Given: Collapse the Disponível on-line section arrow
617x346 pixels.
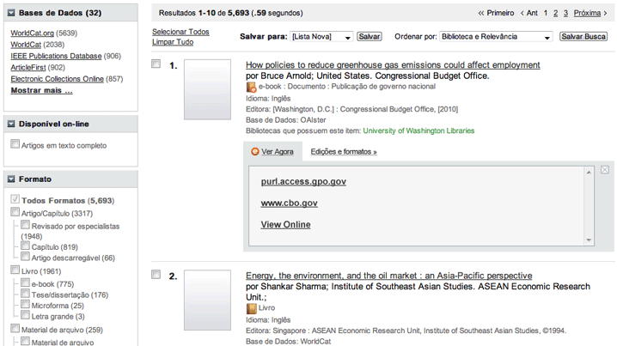Looking at the screenshot, I should (x=11, y=124).
